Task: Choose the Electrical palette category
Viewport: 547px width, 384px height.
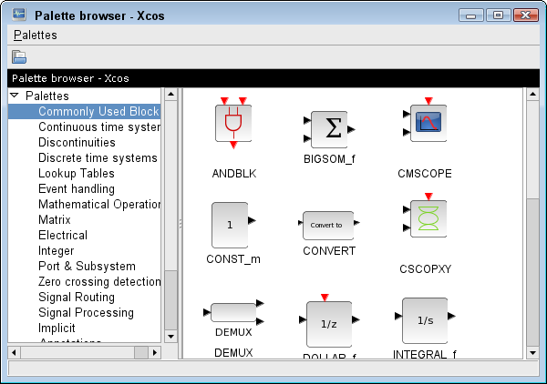Action: 63,236
